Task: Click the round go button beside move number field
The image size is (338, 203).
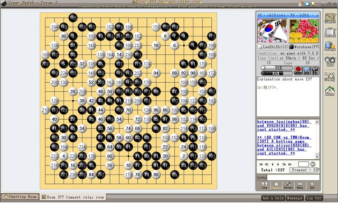Action: [313, 165]
